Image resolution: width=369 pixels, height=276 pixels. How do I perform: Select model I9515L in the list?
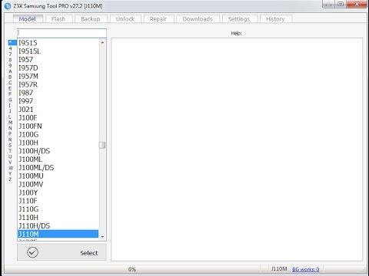pos(58,51)
